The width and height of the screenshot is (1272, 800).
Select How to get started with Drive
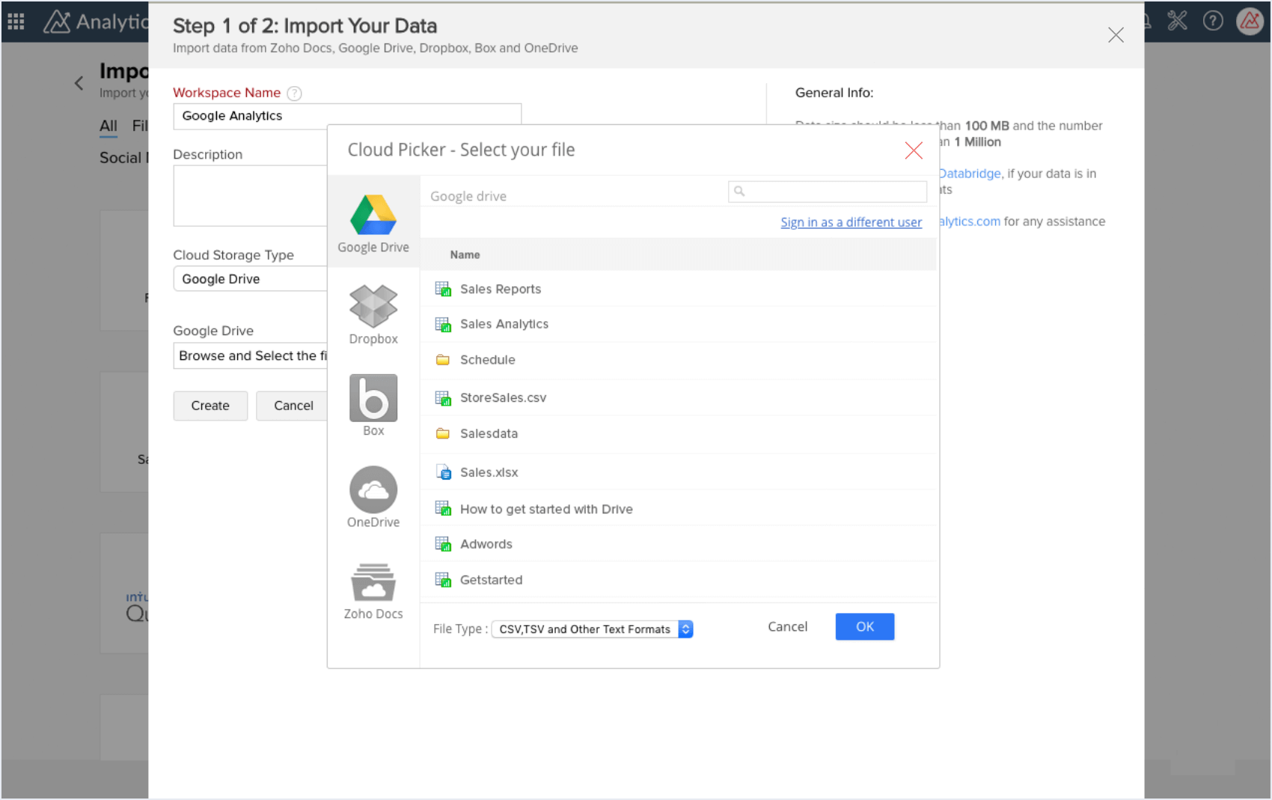[x=546, y=509]
